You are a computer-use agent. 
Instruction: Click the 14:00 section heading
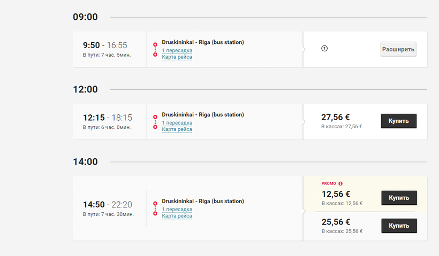pyautogui.click(x=85, y=161)
